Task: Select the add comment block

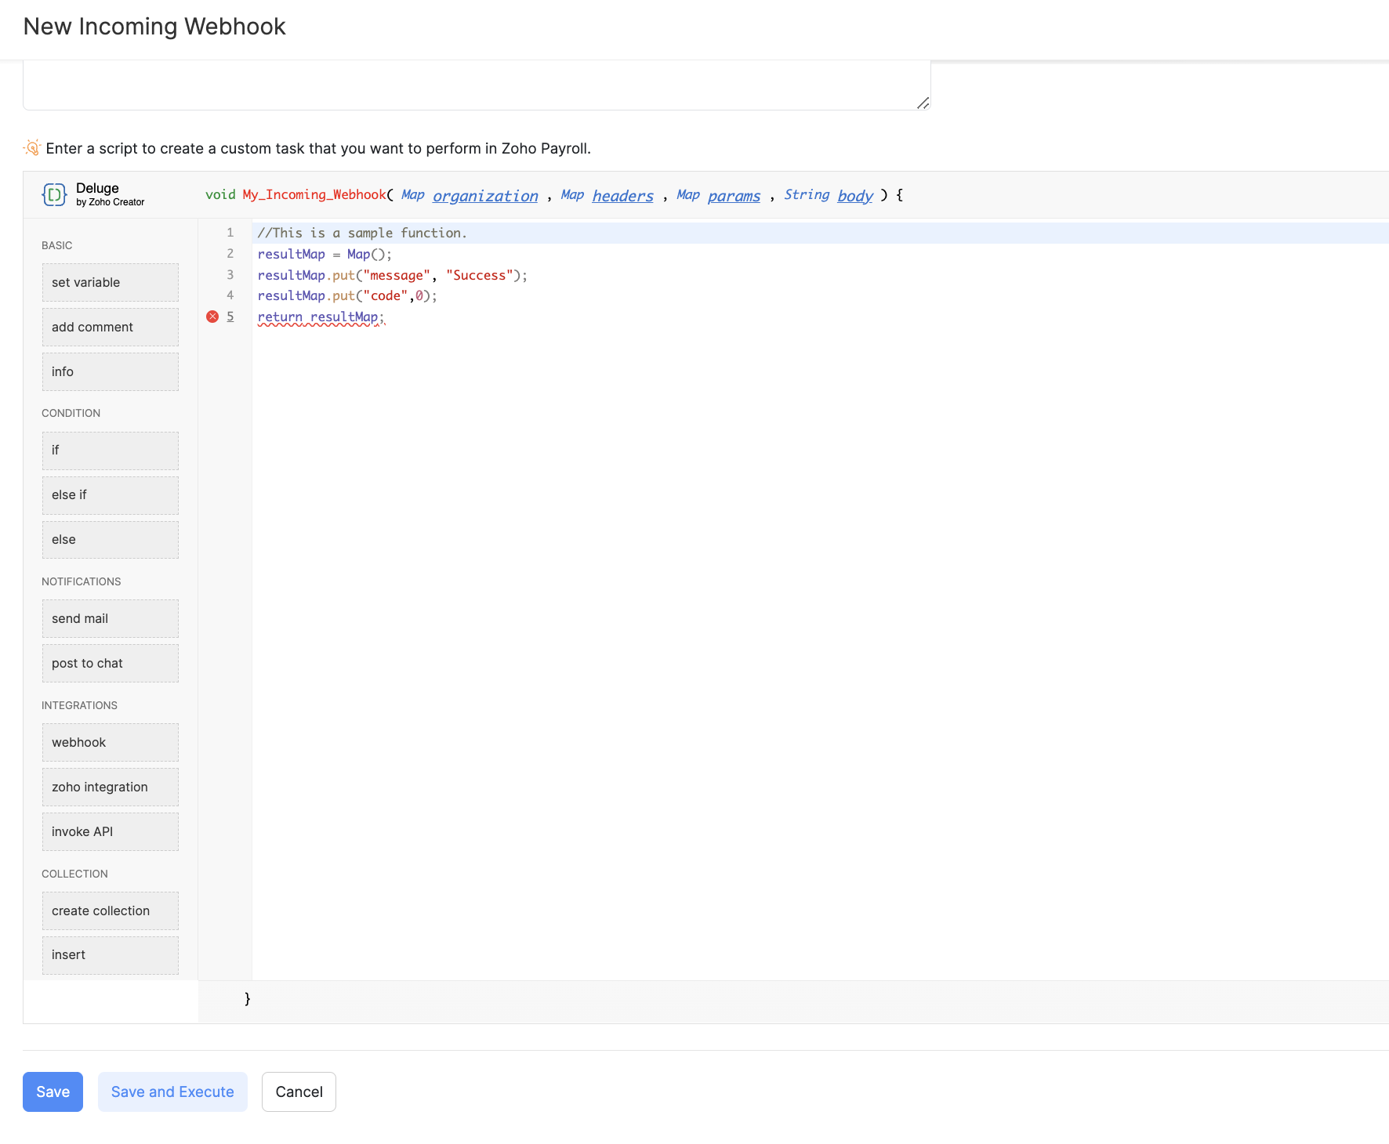Action: [x=111, y=327]
